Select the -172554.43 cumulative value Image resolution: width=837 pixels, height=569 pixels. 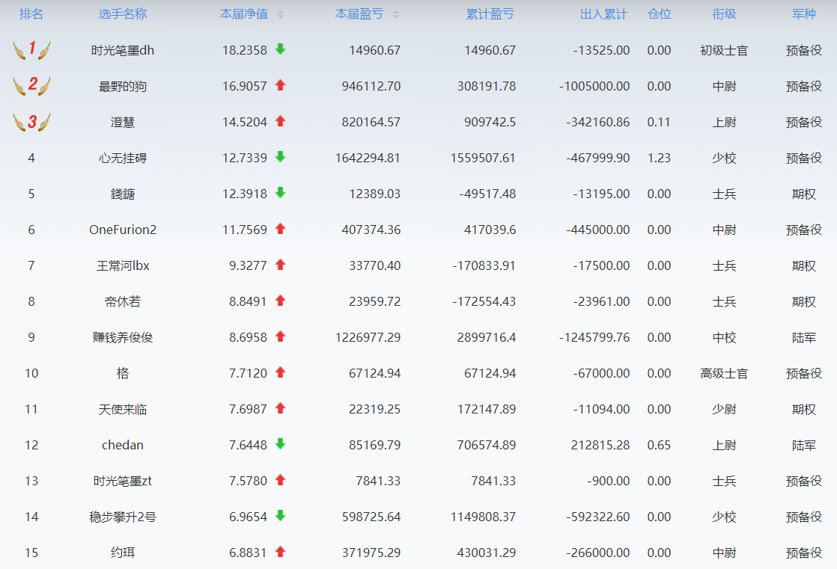(484, 301)
